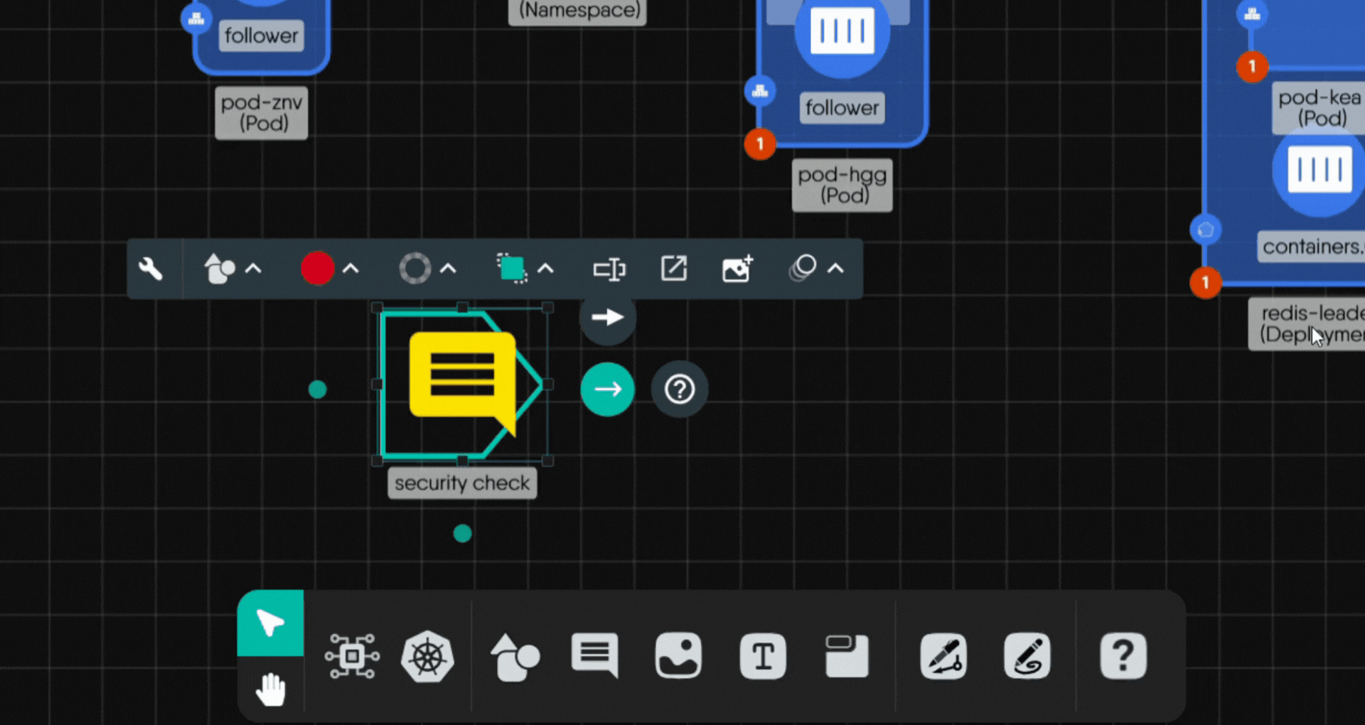Select the image insert tool
Screen dimensions: 1365x725
[x=678, y=656]
